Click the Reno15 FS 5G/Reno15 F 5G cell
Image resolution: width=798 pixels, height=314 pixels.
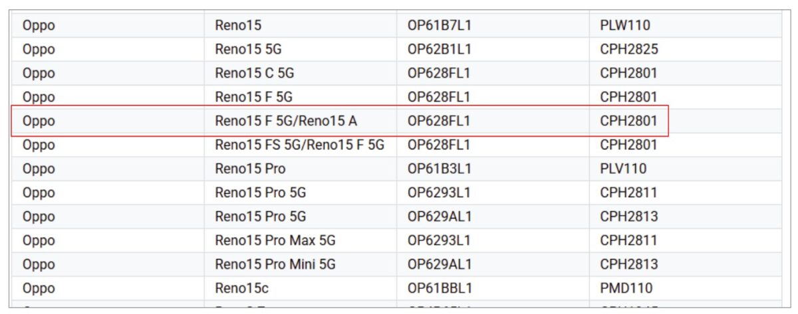(299, 145)
